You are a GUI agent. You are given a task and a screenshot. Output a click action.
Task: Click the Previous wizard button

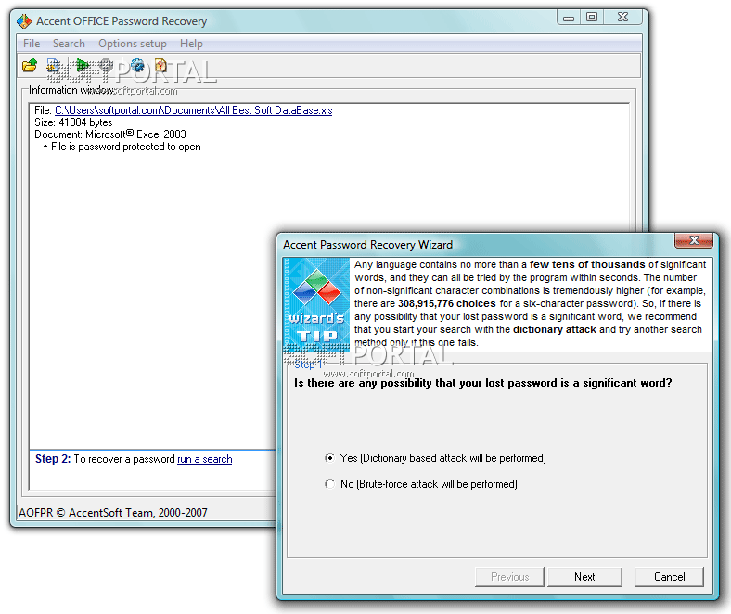pyautogui.click(x=509, y=577)
